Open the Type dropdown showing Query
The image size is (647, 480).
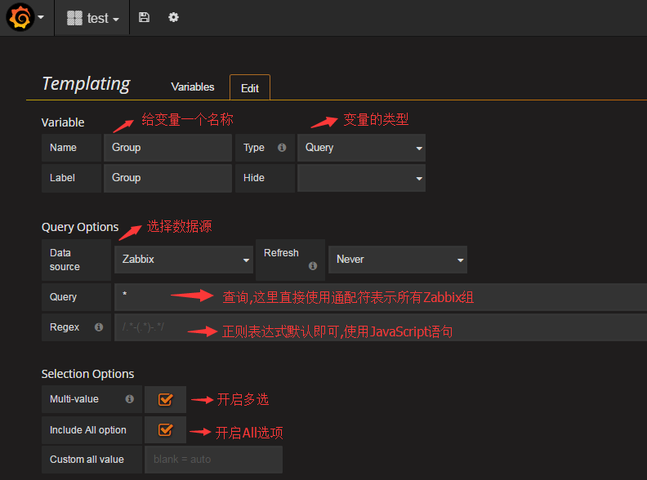click(361, 148)
